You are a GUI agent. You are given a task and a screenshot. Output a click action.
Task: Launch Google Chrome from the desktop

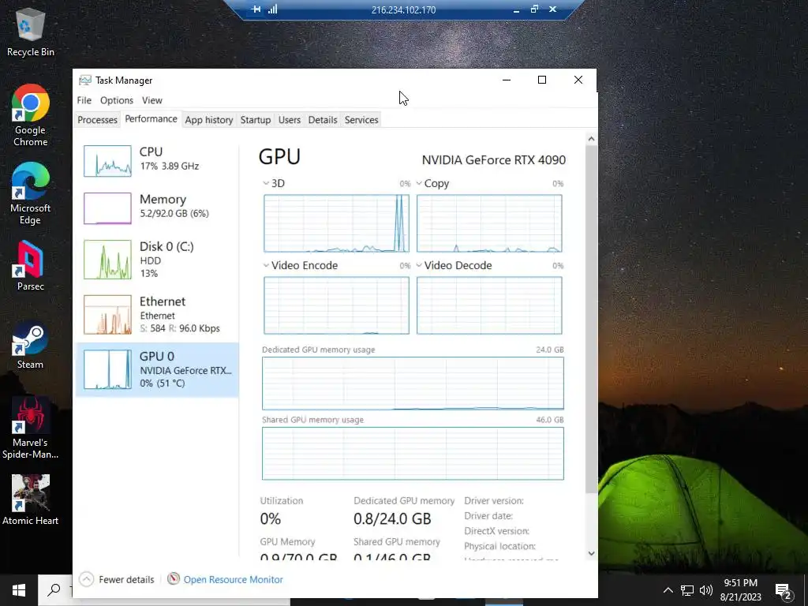(31, 115)
